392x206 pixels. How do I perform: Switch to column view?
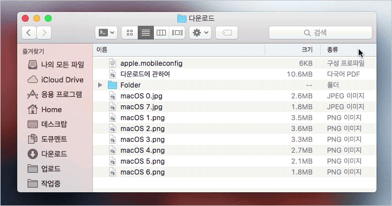click(x=161, y=33)
